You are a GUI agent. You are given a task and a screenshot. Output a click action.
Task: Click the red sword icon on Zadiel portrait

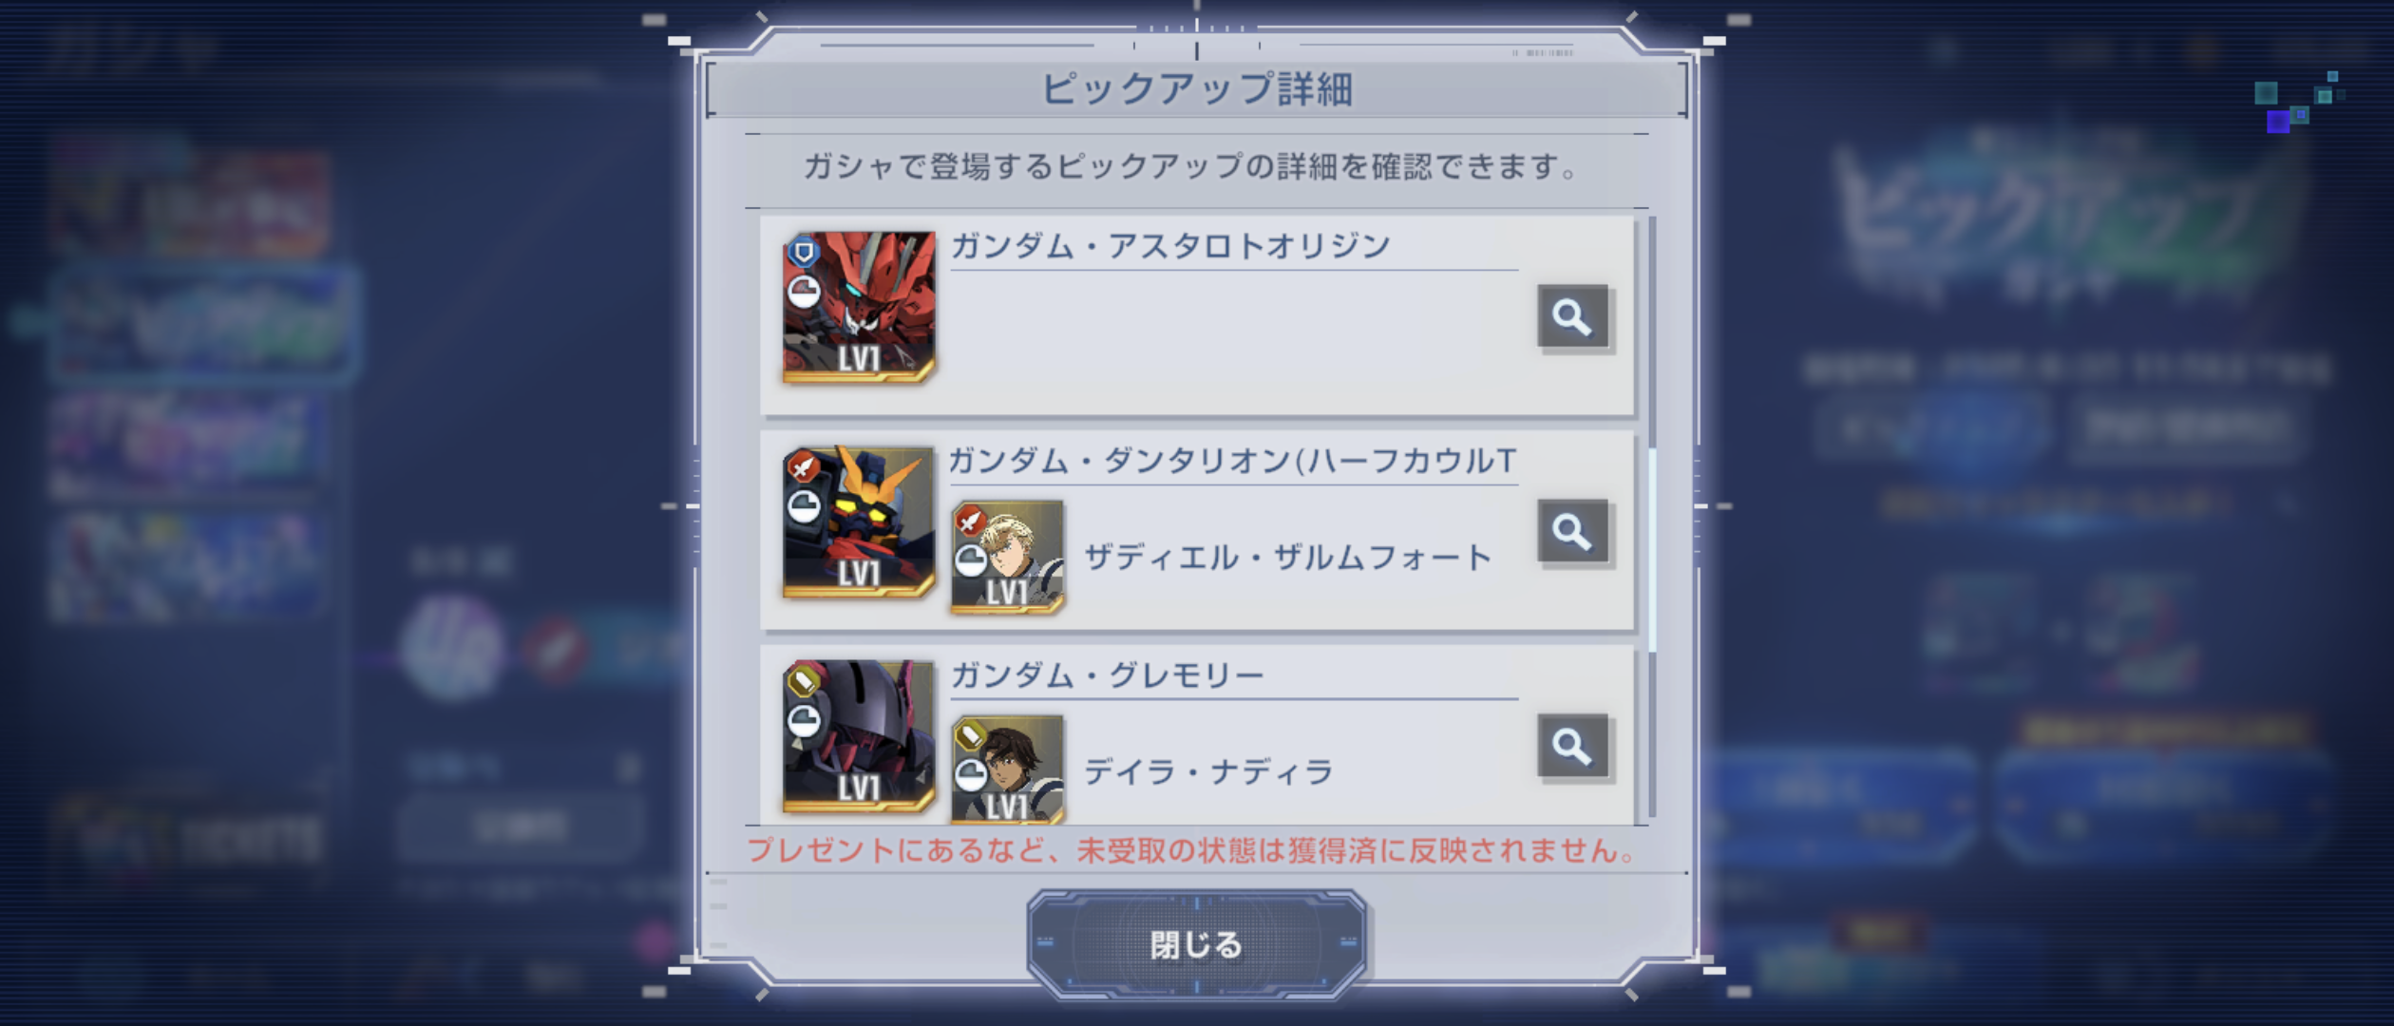click(x=970, y=521)
